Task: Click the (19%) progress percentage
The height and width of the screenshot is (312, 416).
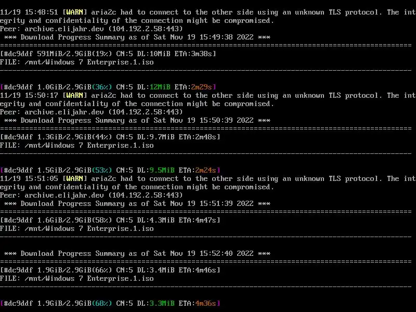Action: (x=101, y=54)
